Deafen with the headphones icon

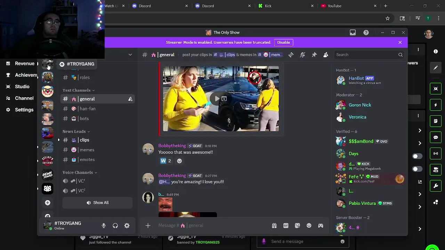coord(115,226)
